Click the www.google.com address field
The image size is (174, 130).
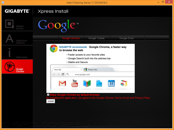click(x=100, y=74)
